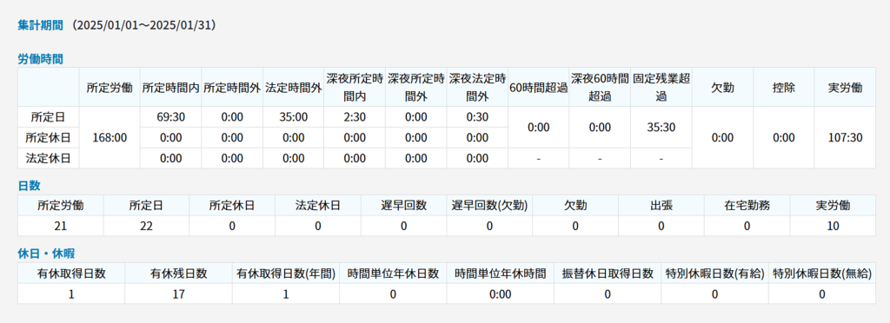Click the 集計期間 heading label
The width and height of the screenshot is (890, 323).
click(40, 25)
